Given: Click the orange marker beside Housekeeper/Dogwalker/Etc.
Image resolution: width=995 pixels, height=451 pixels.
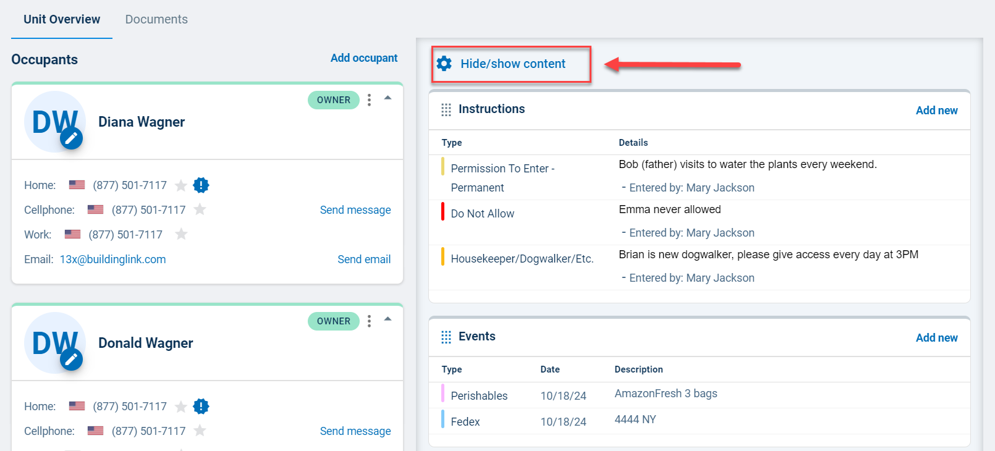Looking at the screenshot, I should [x=442, y=256].
